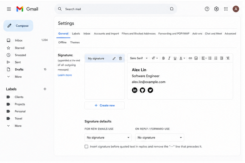Open the text alignment dropdown
Viewport: 245px width, 163px height.
point(204,58)
